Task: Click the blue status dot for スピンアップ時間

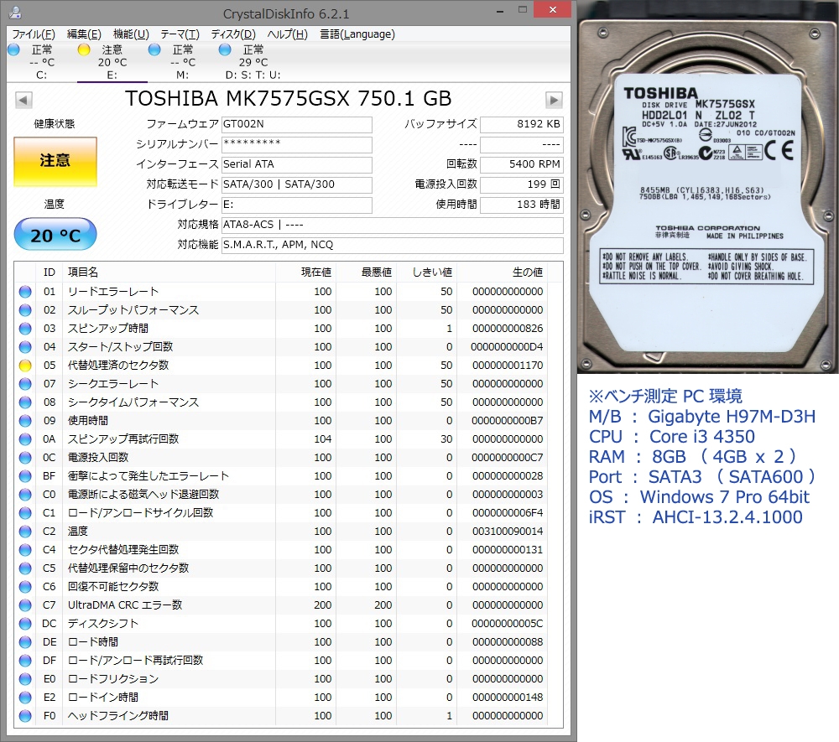Action: click(x=25, y=328)
